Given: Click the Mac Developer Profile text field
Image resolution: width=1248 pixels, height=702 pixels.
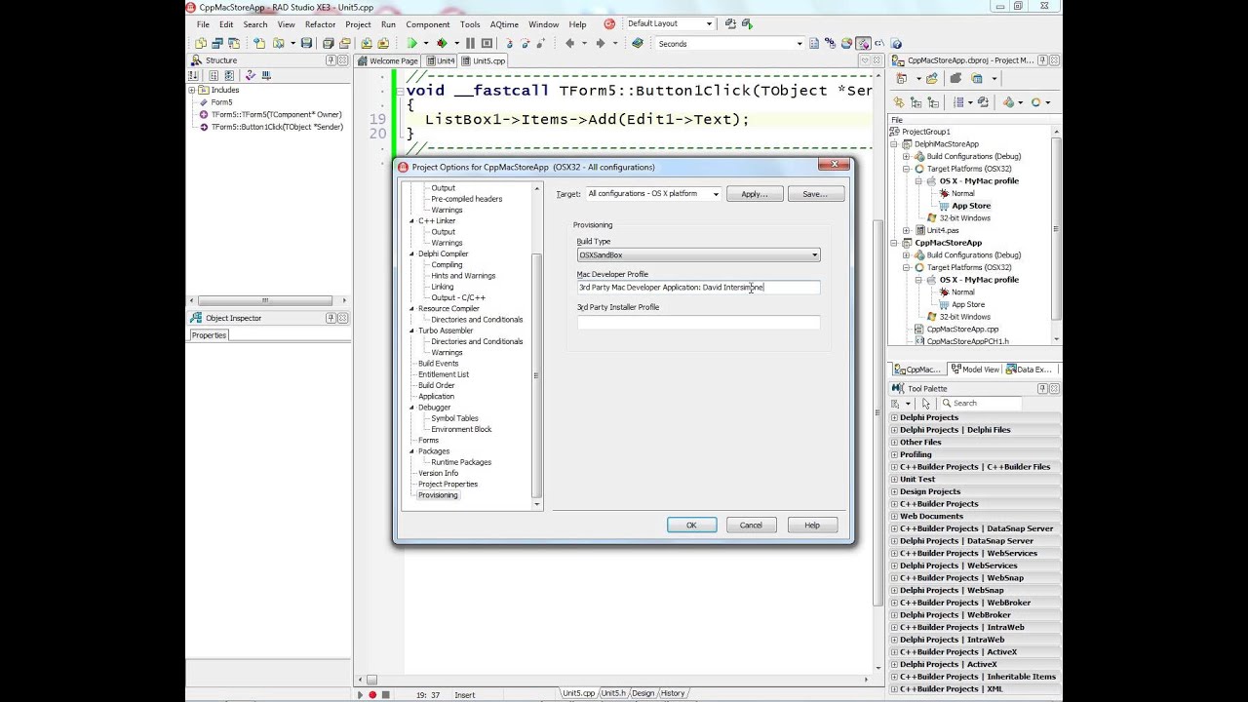Looking at the screenshot, I should (x=698, y=288).
